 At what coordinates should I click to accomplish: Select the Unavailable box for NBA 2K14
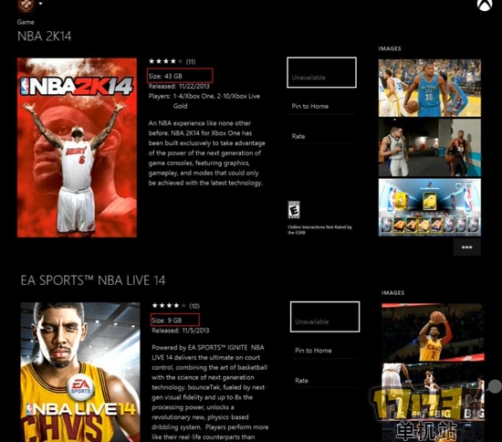tap(321, 72)
